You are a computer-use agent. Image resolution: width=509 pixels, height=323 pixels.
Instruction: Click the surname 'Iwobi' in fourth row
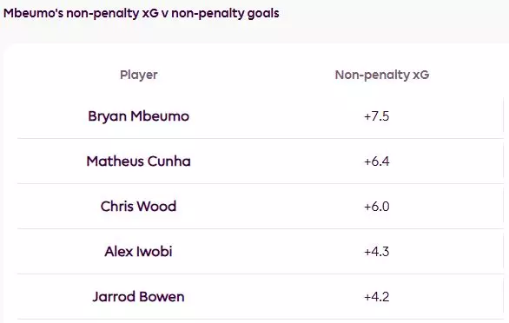[x=155, y=252]
